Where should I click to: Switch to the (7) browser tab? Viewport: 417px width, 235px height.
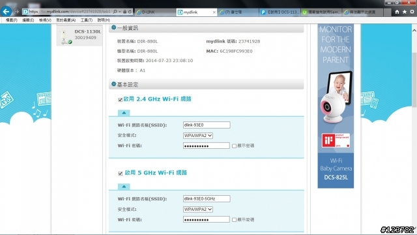(238, 12)
